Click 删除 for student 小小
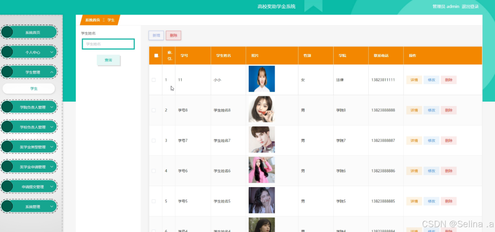The height and width of the screenshot is (232, 495). click(x=449, y=80)
